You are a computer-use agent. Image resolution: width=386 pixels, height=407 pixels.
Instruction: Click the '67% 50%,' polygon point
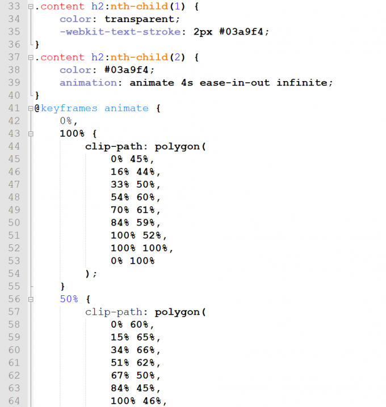click(136, 376)
